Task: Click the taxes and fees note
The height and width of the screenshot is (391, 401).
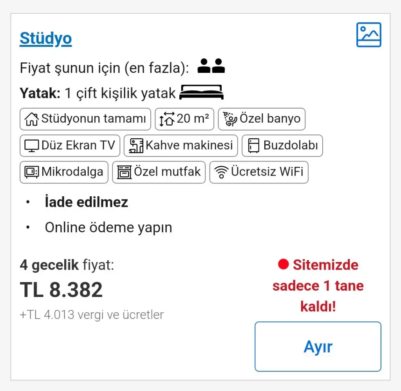Action: pos(92,314)
